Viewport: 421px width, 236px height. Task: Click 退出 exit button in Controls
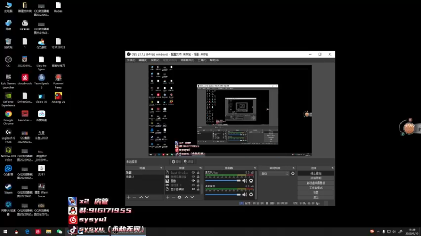pos(316,198)
